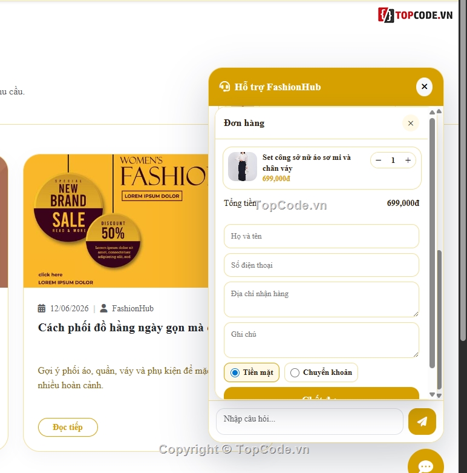Click the Tổng tiền total amount 699,000đ
The width and height of the screenshot is (467, 473).
403,203
